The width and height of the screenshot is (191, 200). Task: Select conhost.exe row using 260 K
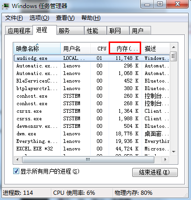point(92,96)
